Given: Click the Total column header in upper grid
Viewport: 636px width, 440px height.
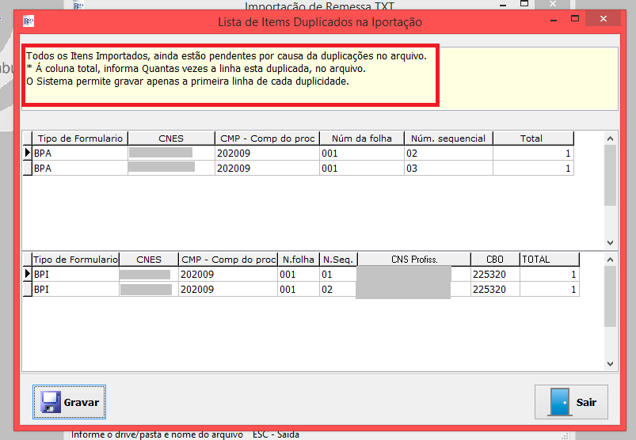Looking at the screenshot, I should (531, 138).
